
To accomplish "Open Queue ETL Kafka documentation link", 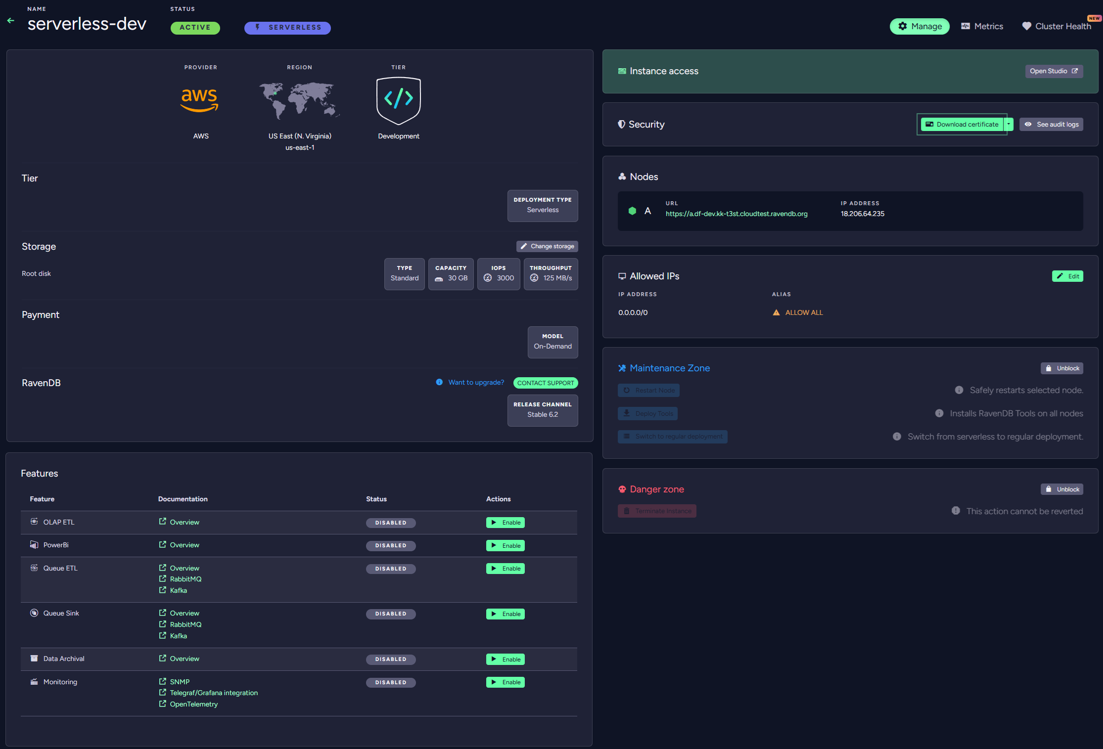I will [173, 590].
